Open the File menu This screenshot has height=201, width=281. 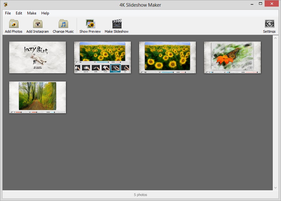(x=8, y=13)
